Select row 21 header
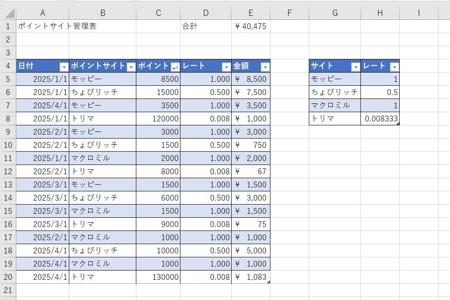The image size is (450, 300). pos(8,290)
